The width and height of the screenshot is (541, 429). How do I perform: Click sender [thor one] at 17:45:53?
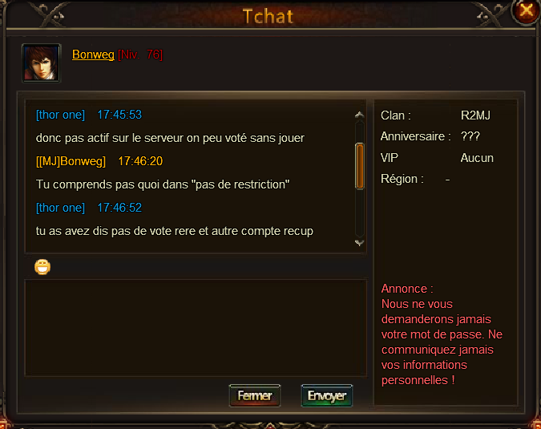point(60,115)
